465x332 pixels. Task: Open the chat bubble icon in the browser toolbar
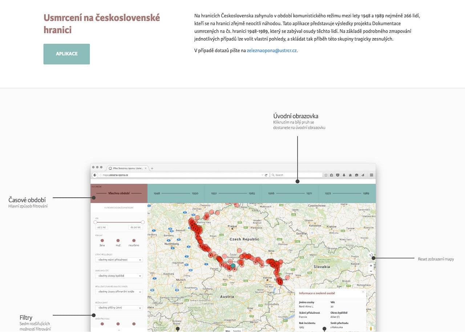[x=356, y=175]
